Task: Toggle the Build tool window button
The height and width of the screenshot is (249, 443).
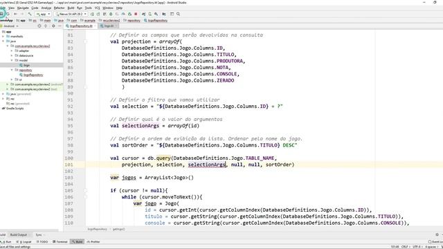Action: click(x=77, y=241)
